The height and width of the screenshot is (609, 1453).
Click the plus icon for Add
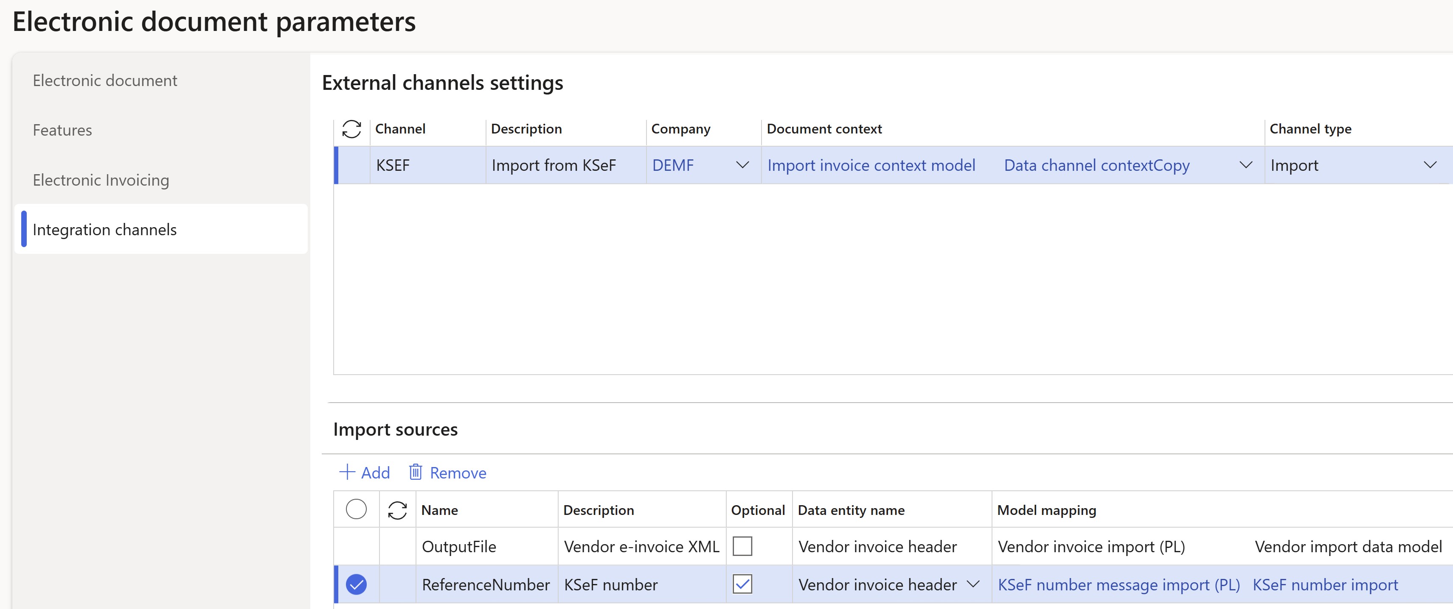[x=347, y=472]
